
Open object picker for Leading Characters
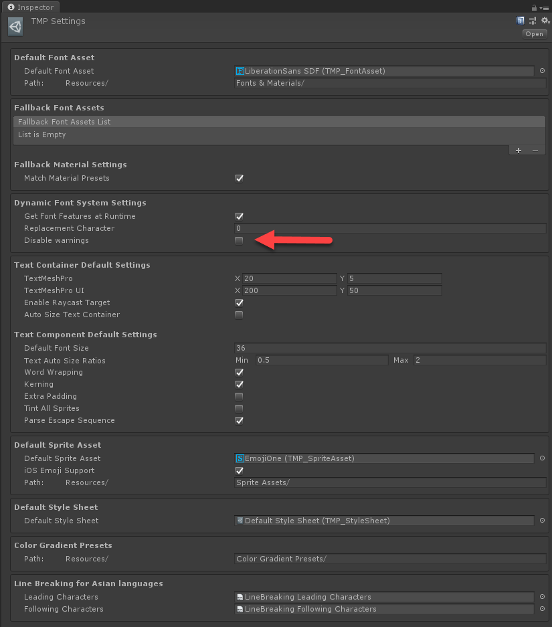(542, 597)
